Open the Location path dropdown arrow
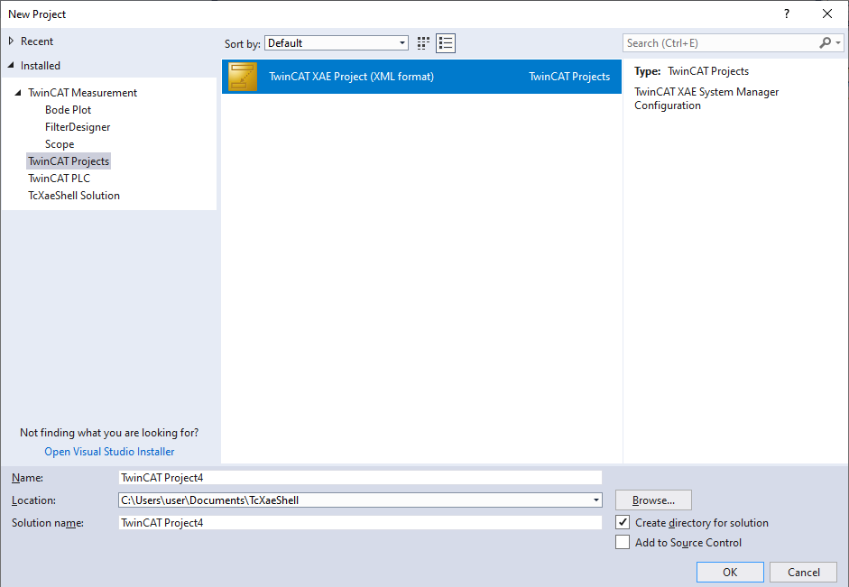Image resolution: width=849 pixels, height=587 pixels. tap(596, 500)
